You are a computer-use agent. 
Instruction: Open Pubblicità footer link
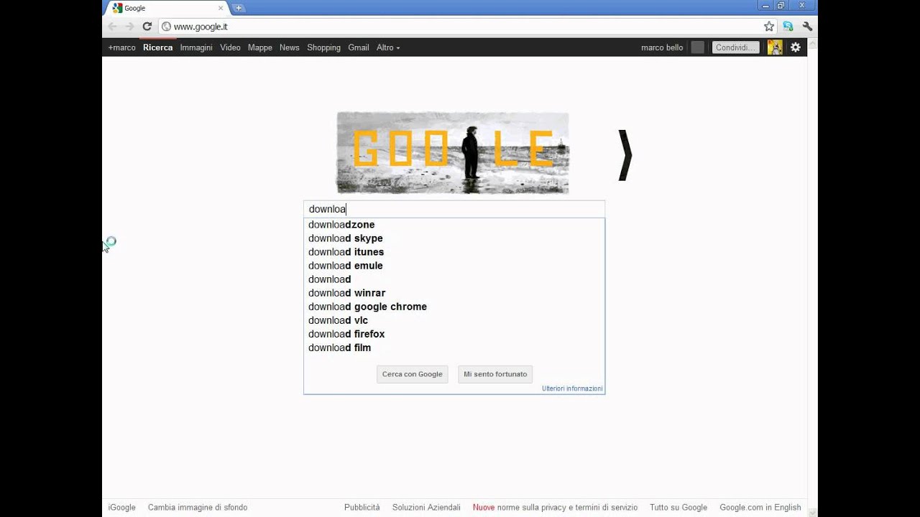[x=362, y=508]
